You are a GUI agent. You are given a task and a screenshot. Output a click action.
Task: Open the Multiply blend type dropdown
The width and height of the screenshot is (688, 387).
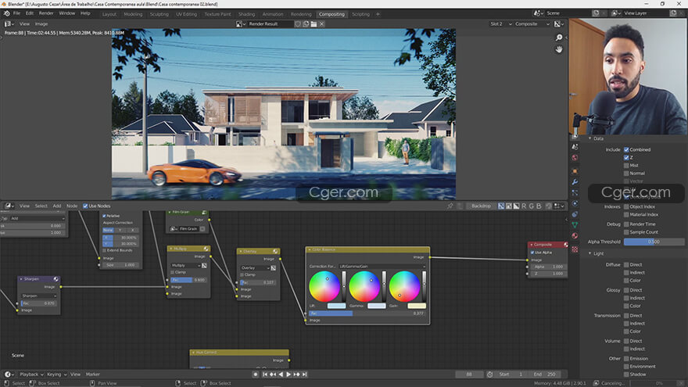pos(185,266)
